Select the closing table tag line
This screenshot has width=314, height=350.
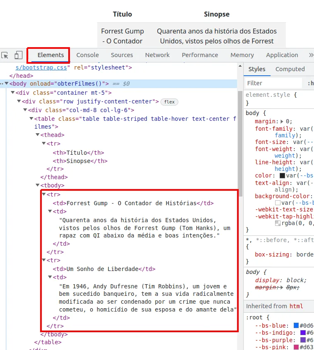48,342
